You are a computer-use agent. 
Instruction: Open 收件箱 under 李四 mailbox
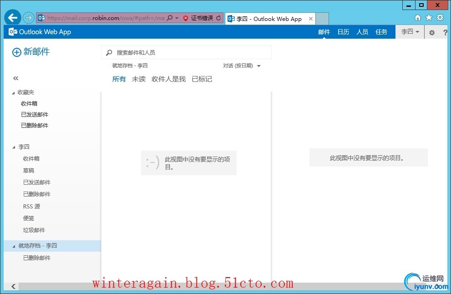pos(31,158)
